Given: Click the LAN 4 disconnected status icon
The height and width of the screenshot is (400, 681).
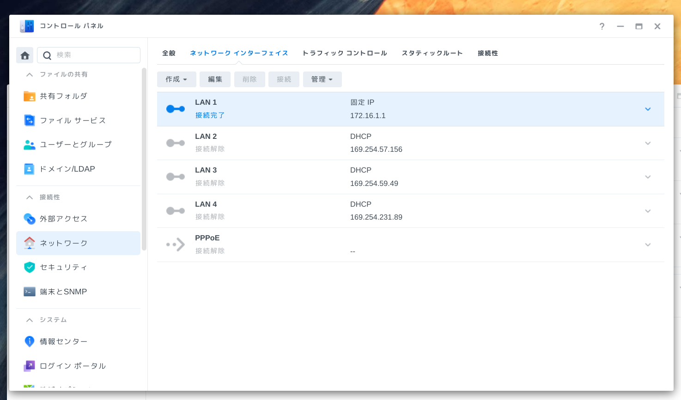Looking at the screenshot, I should click(x=176, y=211).
